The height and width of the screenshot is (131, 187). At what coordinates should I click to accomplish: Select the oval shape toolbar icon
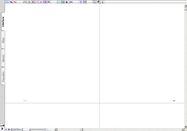tap(25, 2)
